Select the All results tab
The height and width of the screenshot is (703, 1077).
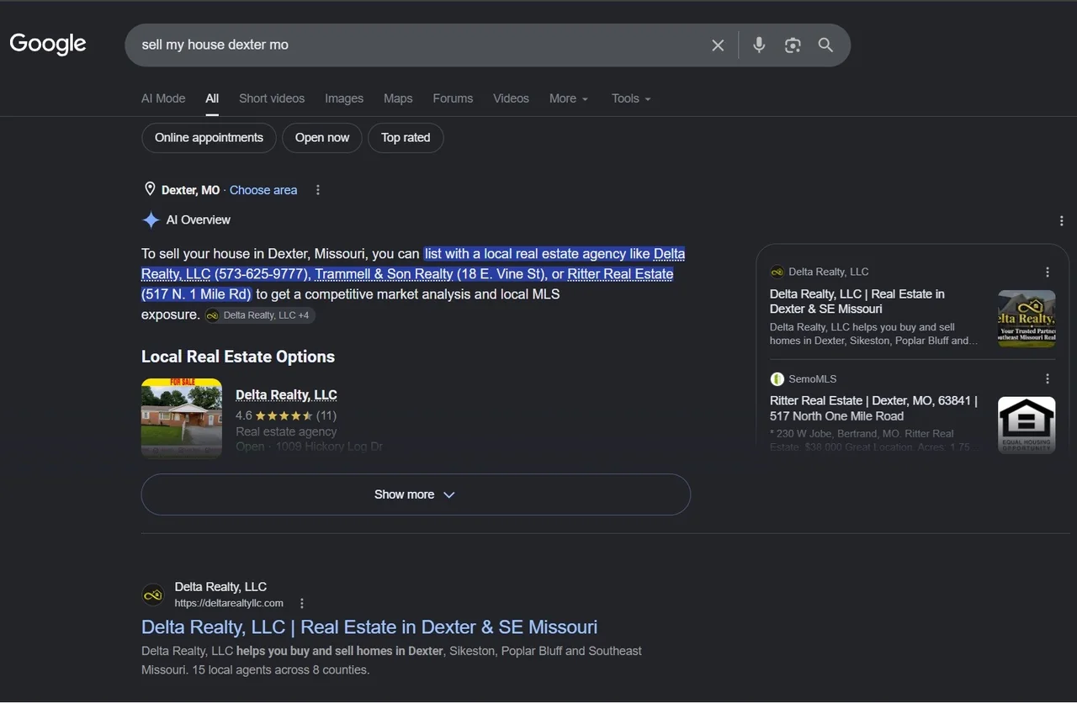(x=212, y=98)
